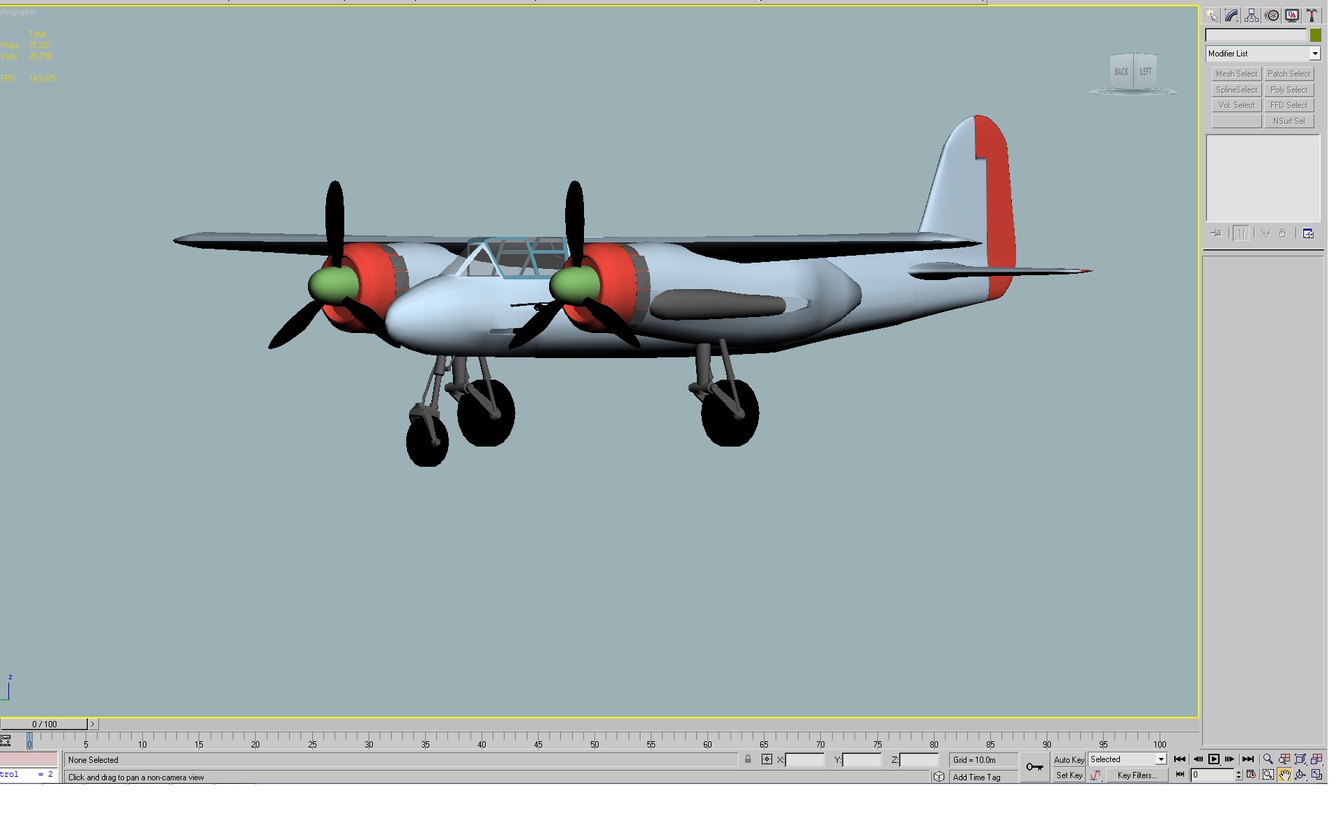The height and width of the screenshot is (836, 1338).
Task: Toggle Set Key mode
Action: [x=1069, y=775]
